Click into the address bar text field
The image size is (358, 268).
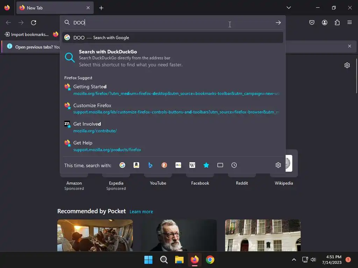click(x=173, y=23)
